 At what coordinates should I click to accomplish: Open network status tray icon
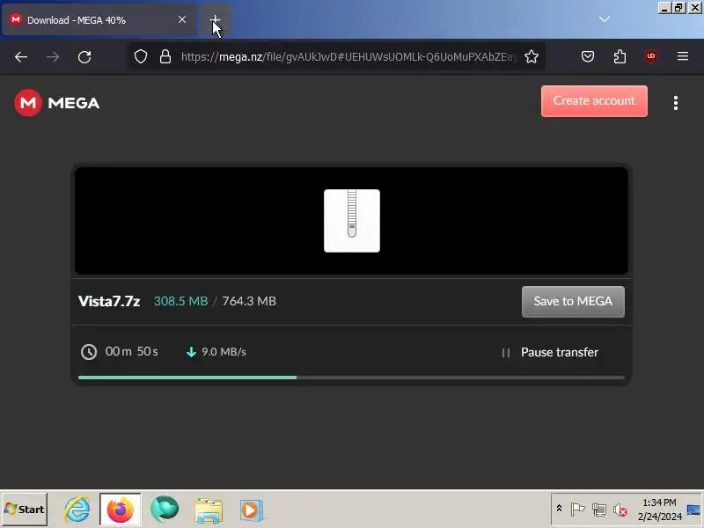599,510
